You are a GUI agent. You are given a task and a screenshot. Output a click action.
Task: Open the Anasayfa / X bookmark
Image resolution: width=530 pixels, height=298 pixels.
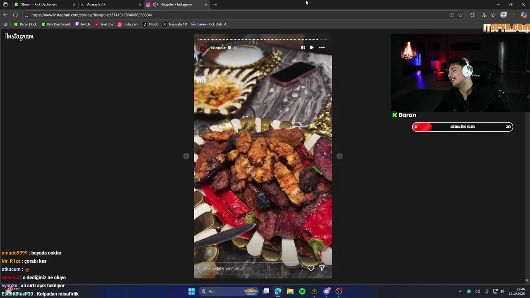(x=175, y=24)
